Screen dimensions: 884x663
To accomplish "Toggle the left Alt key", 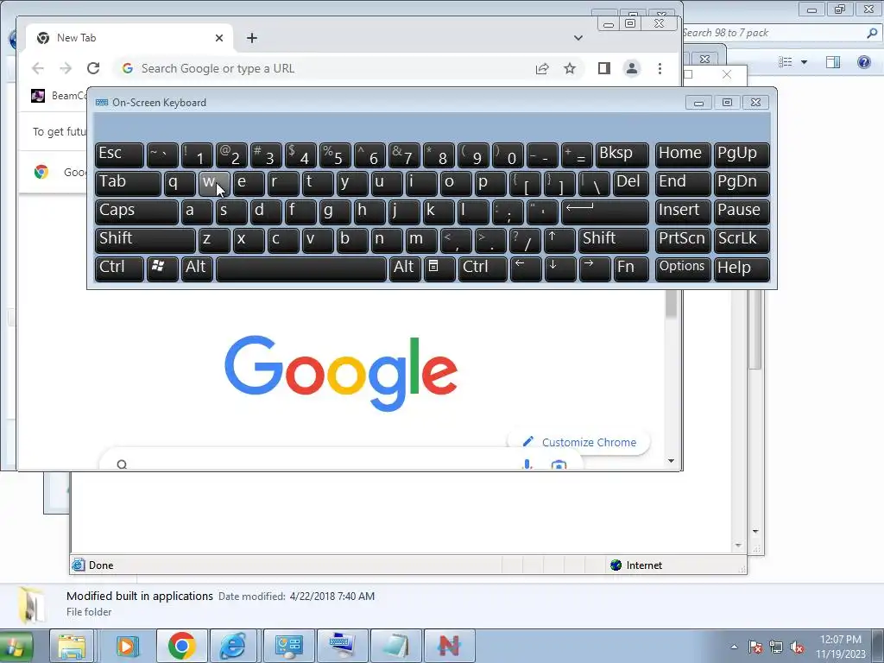I will (198, 268).
